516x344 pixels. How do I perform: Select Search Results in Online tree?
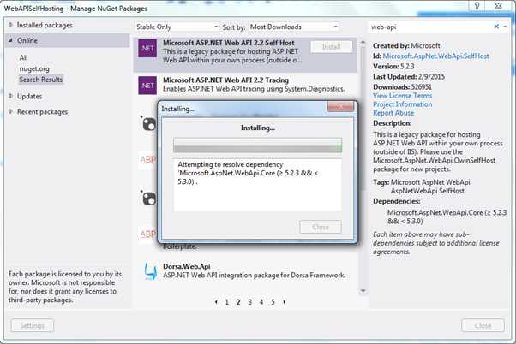[x=41, y=80]
